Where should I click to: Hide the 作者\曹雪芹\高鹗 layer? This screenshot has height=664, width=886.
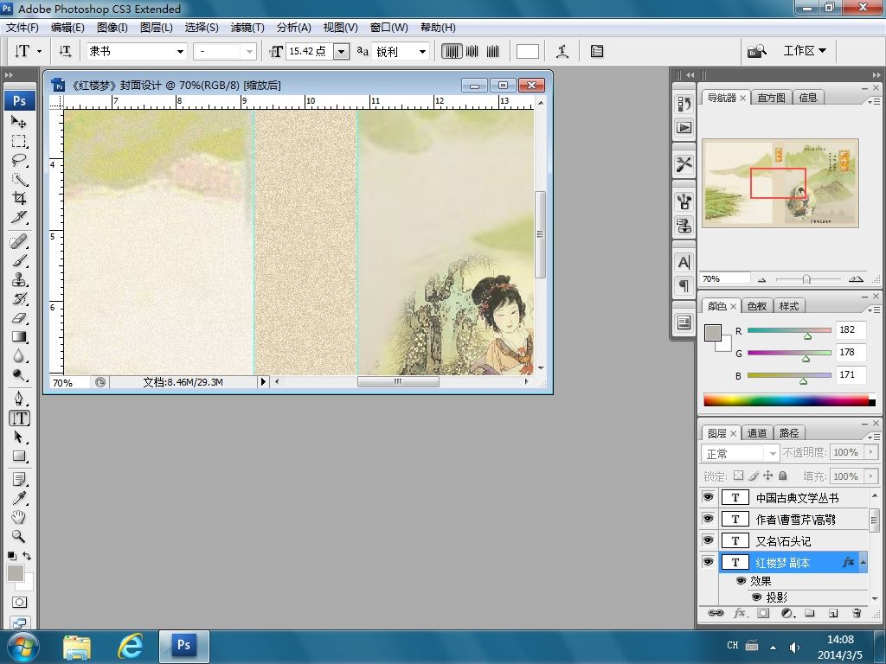coord(708,519)
